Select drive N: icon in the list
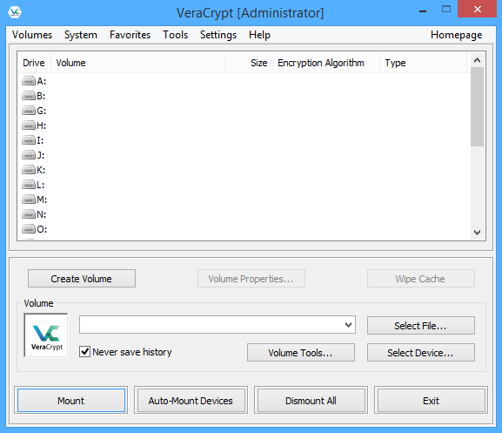This screenshot has height=433, width=502. 29,214
